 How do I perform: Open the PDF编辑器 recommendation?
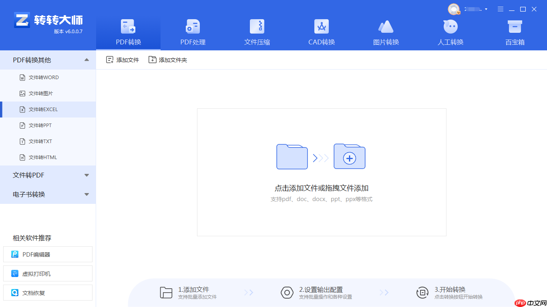[x=48, y=254]
